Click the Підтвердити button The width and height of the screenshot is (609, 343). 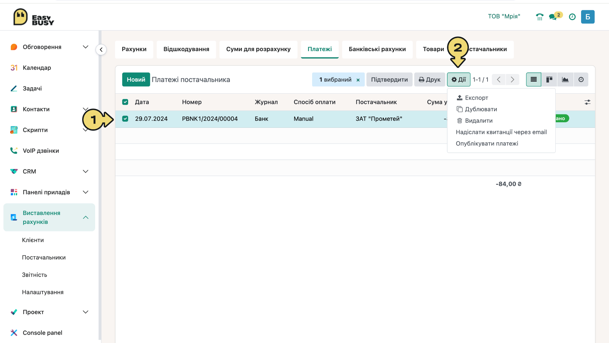(x=389, y=80)
